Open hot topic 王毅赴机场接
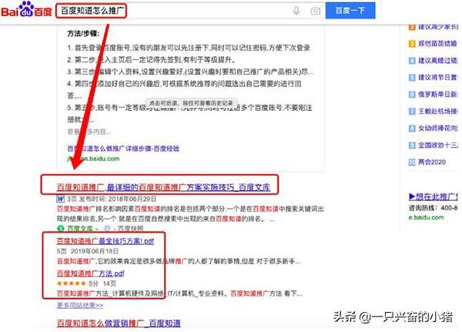462x332 pixels. coord(438,111)
